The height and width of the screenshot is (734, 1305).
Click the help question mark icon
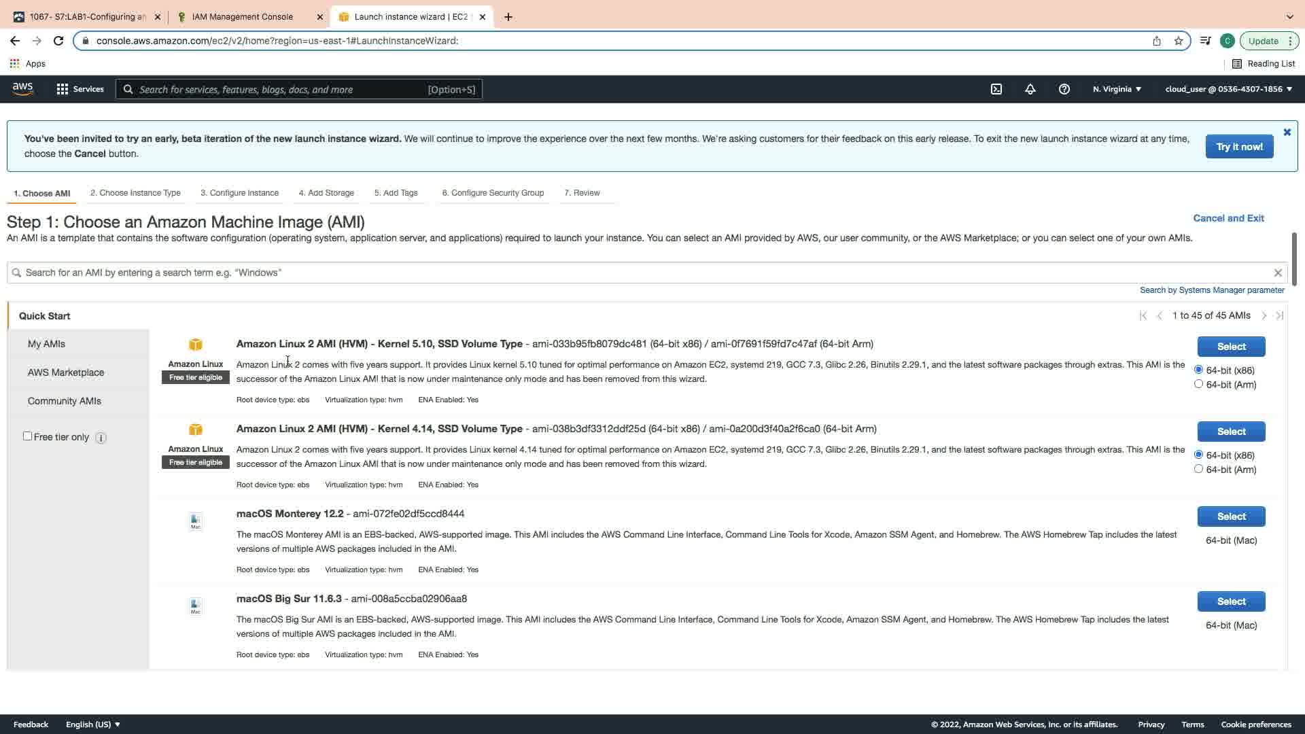click(x=1064, y=89)
